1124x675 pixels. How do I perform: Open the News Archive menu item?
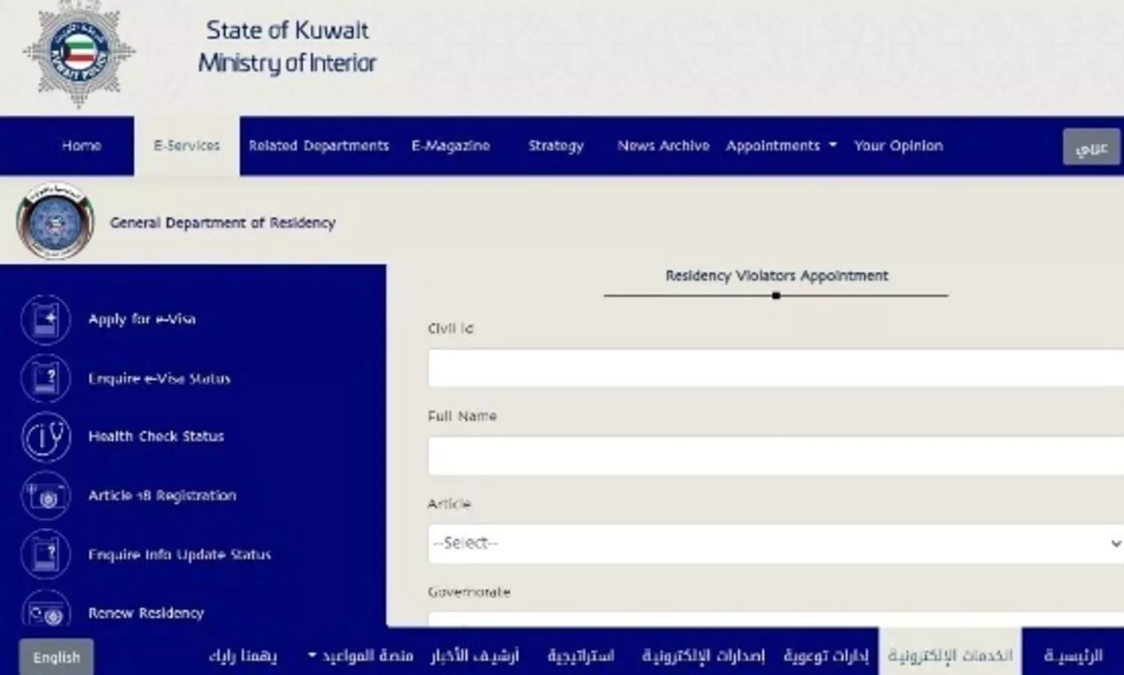tap(663, 145)
